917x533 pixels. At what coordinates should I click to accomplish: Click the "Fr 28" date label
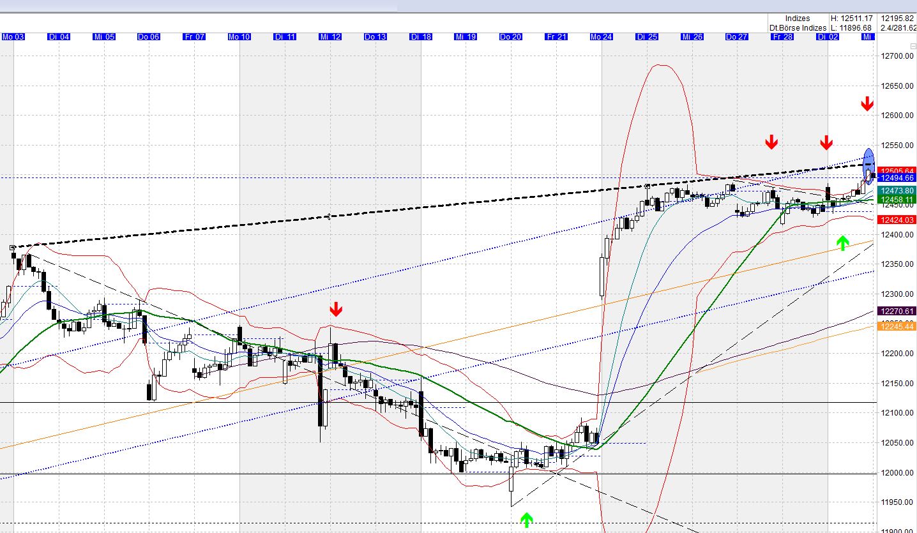[x=782, y=37]
